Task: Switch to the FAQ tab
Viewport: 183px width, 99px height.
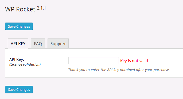Action: (38, 44)
